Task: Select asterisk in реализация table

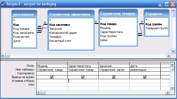Action: 14,20
